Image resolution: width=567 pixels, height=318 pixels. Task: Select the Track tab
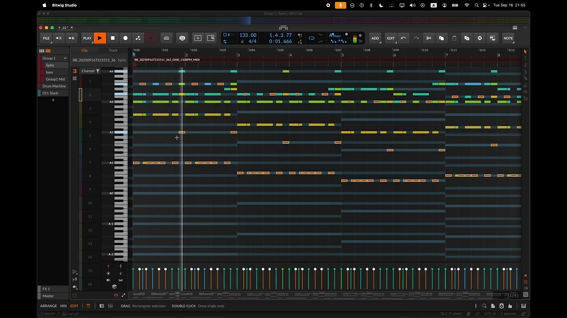click(113, 50)
